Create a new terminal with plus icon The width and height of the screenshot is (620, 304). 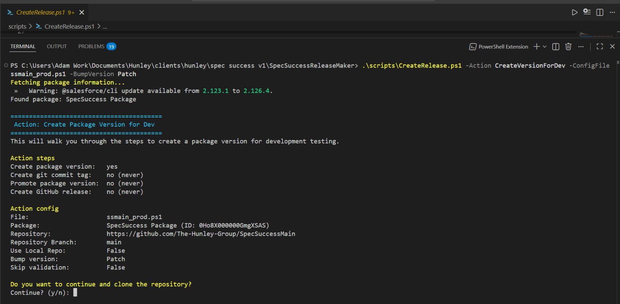(537, 46)
